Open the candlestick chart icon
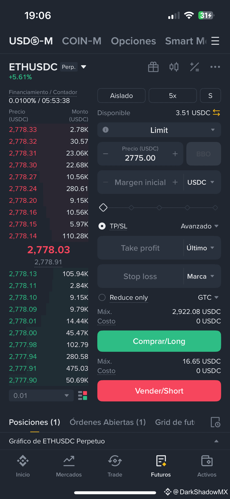This screenshot has width=230, height=499. click(x=174, y=67)
